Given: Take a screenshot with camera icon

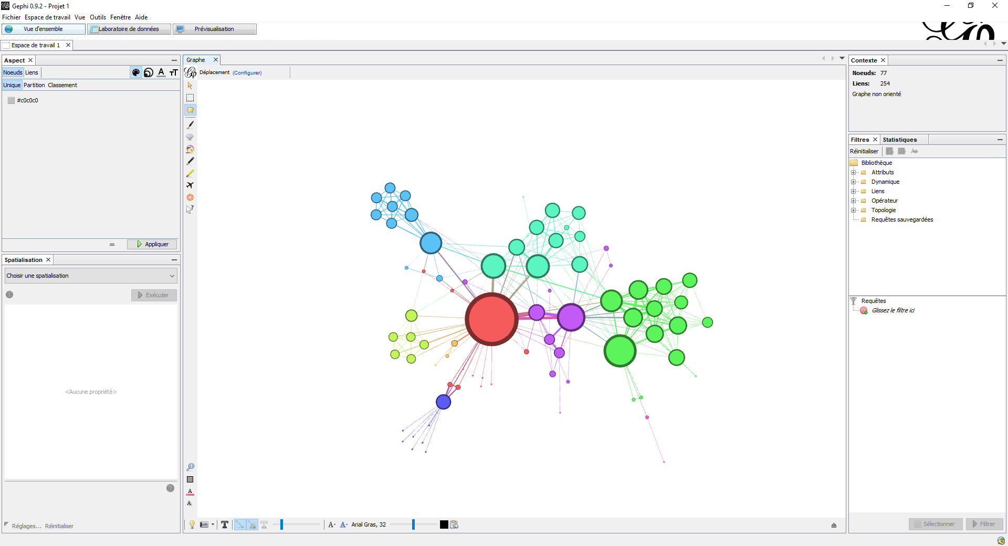Looking at the screenshot, I should click(204, 524).
